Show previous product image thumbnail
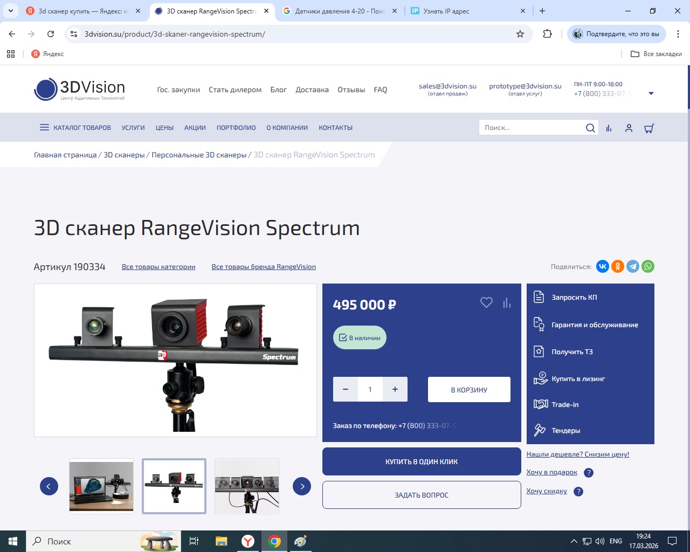The height and width of the screenshot is (552, 690). click(x=49, y=486)
